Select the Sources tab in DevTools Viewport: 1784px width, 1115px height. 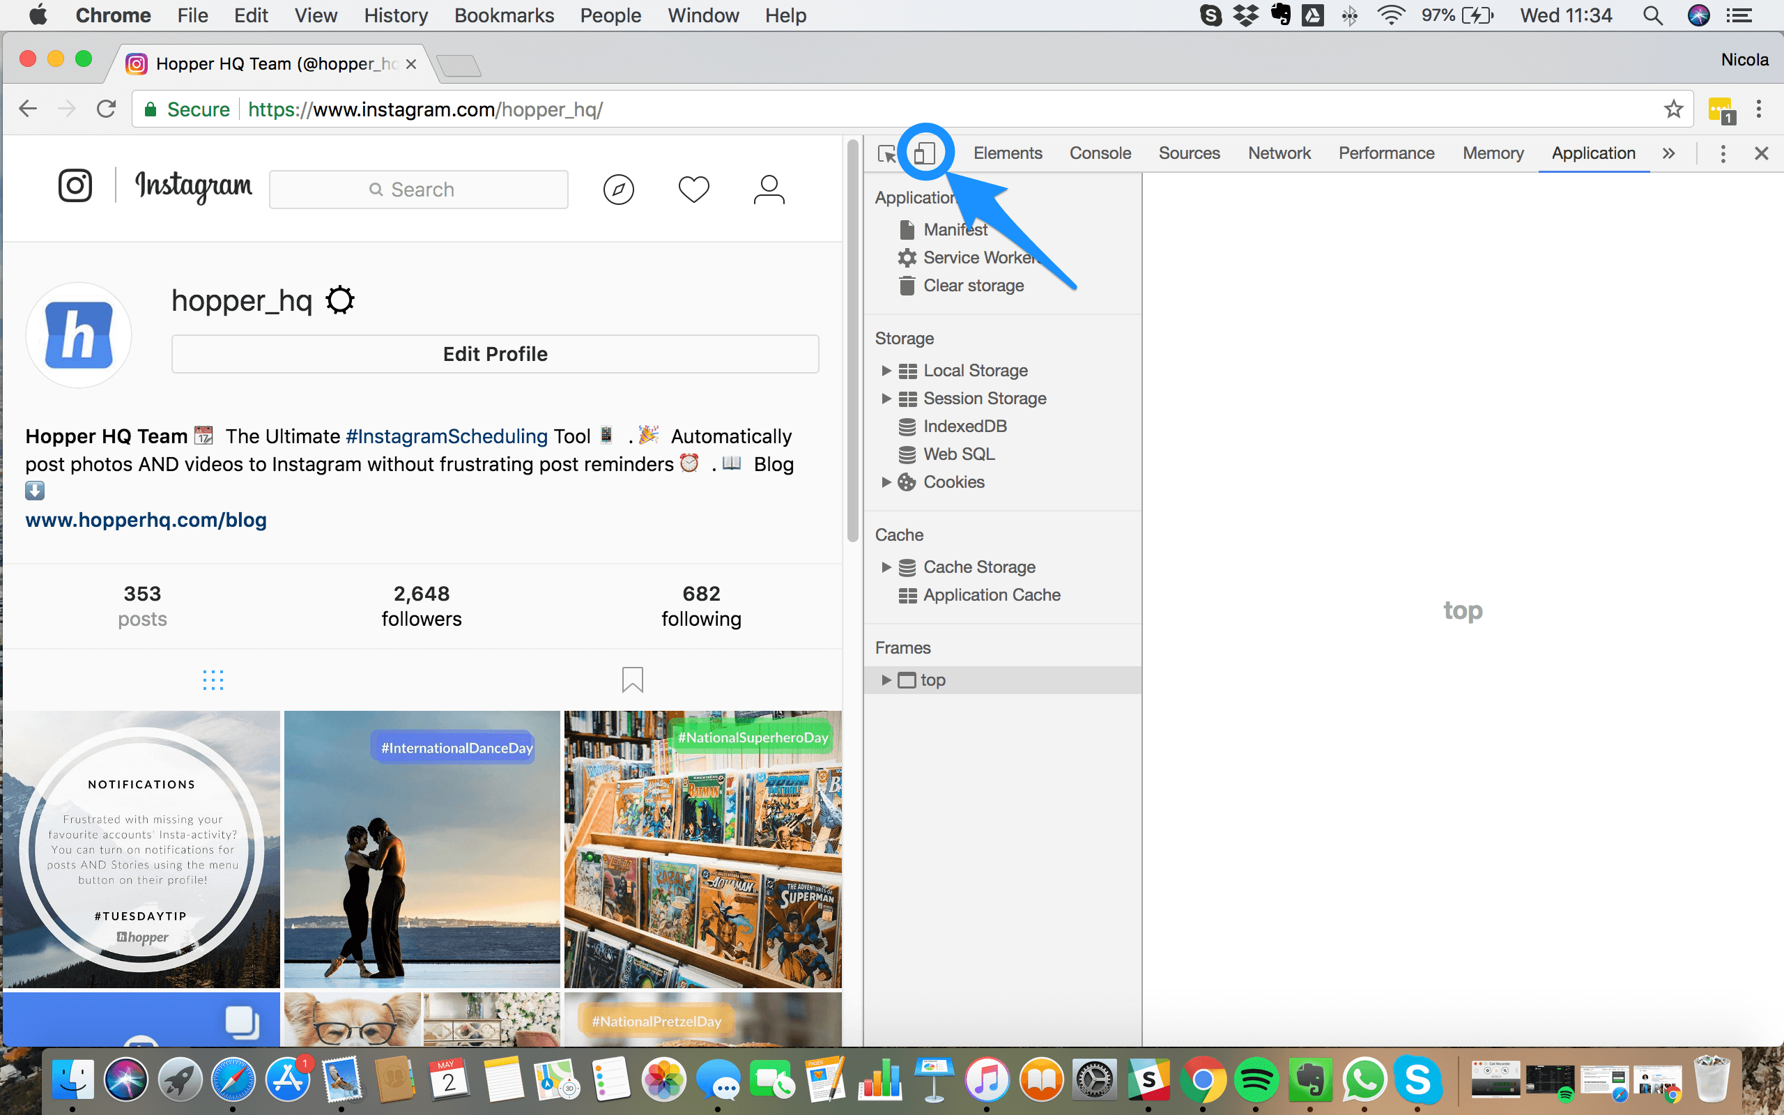[x=1188, y=152]
